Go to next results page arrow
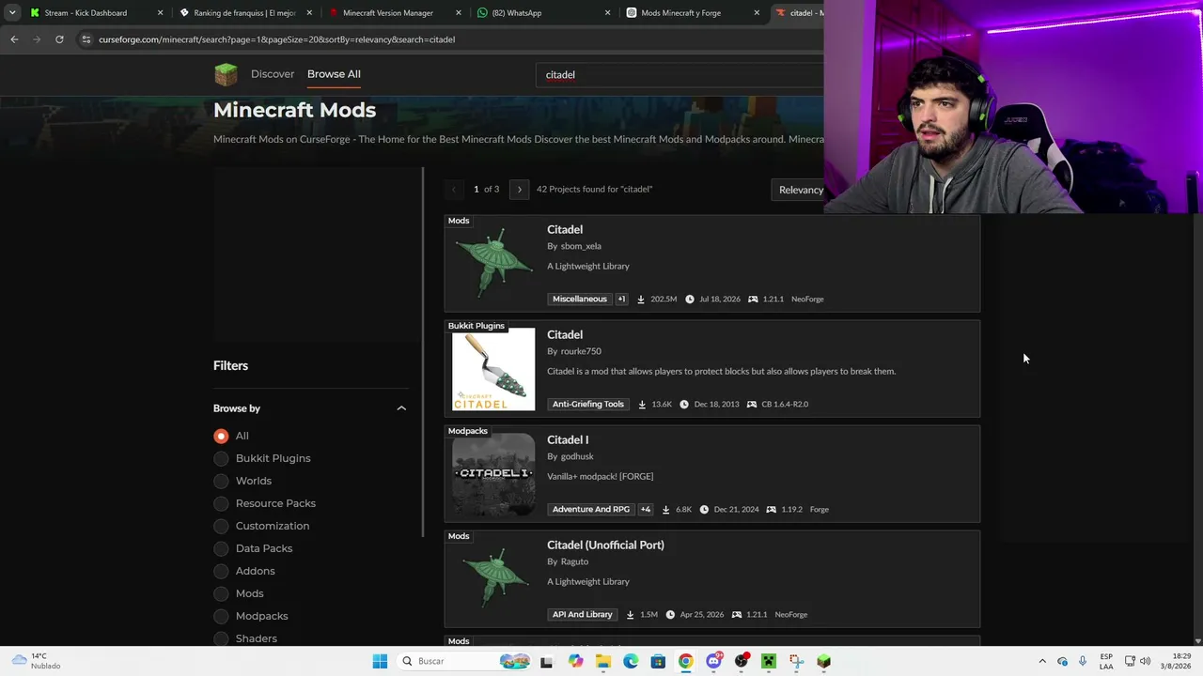1203x676 pixels. (519, 190)
